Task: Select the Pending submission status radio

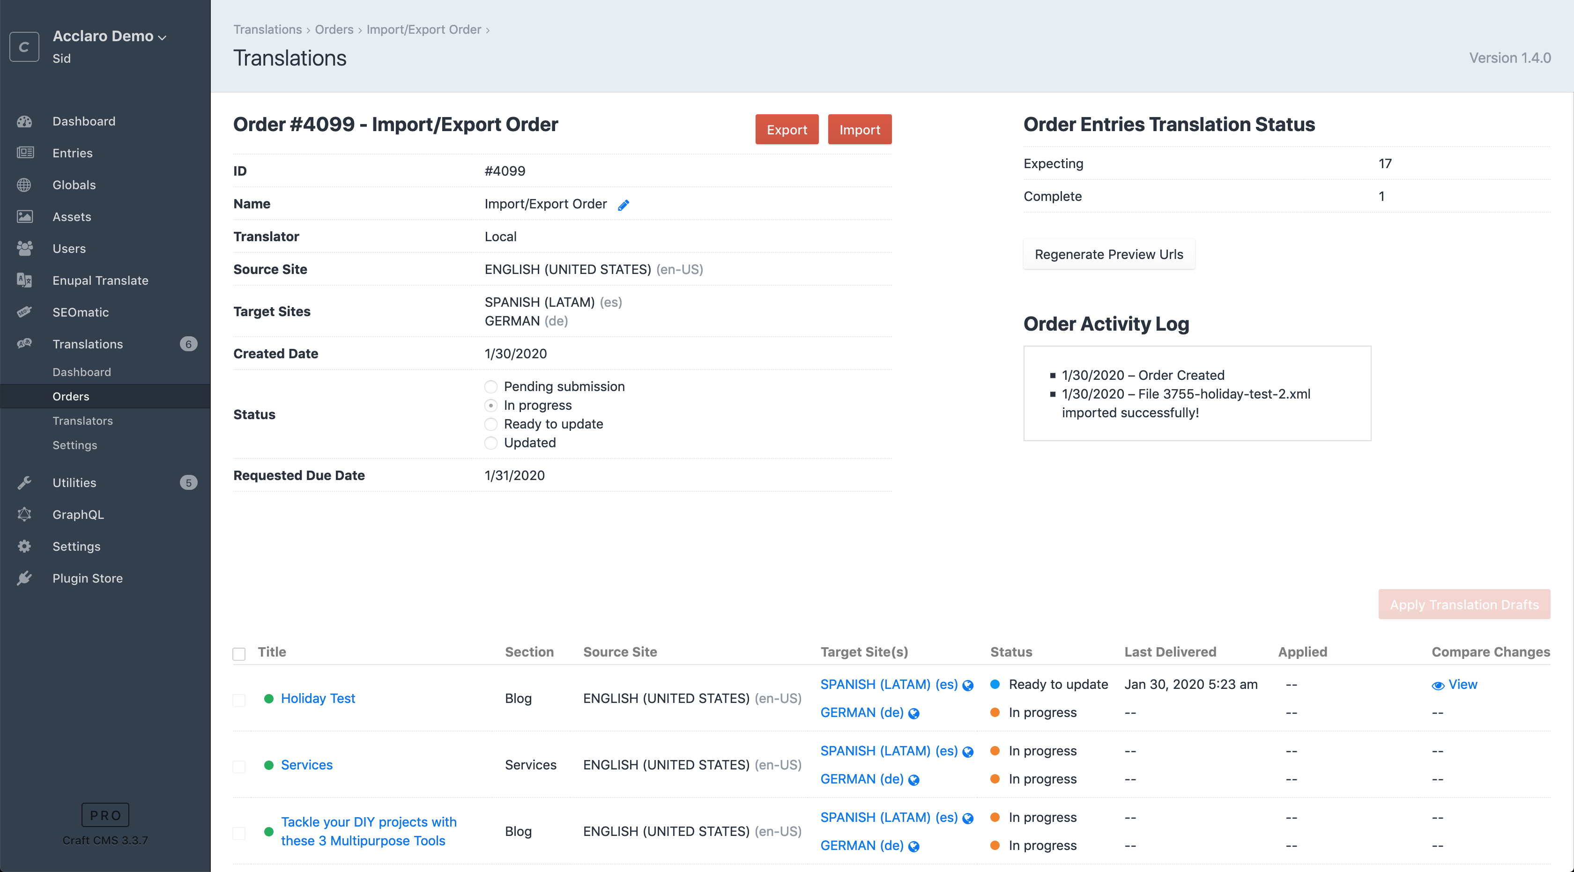Action: [490, 386]
